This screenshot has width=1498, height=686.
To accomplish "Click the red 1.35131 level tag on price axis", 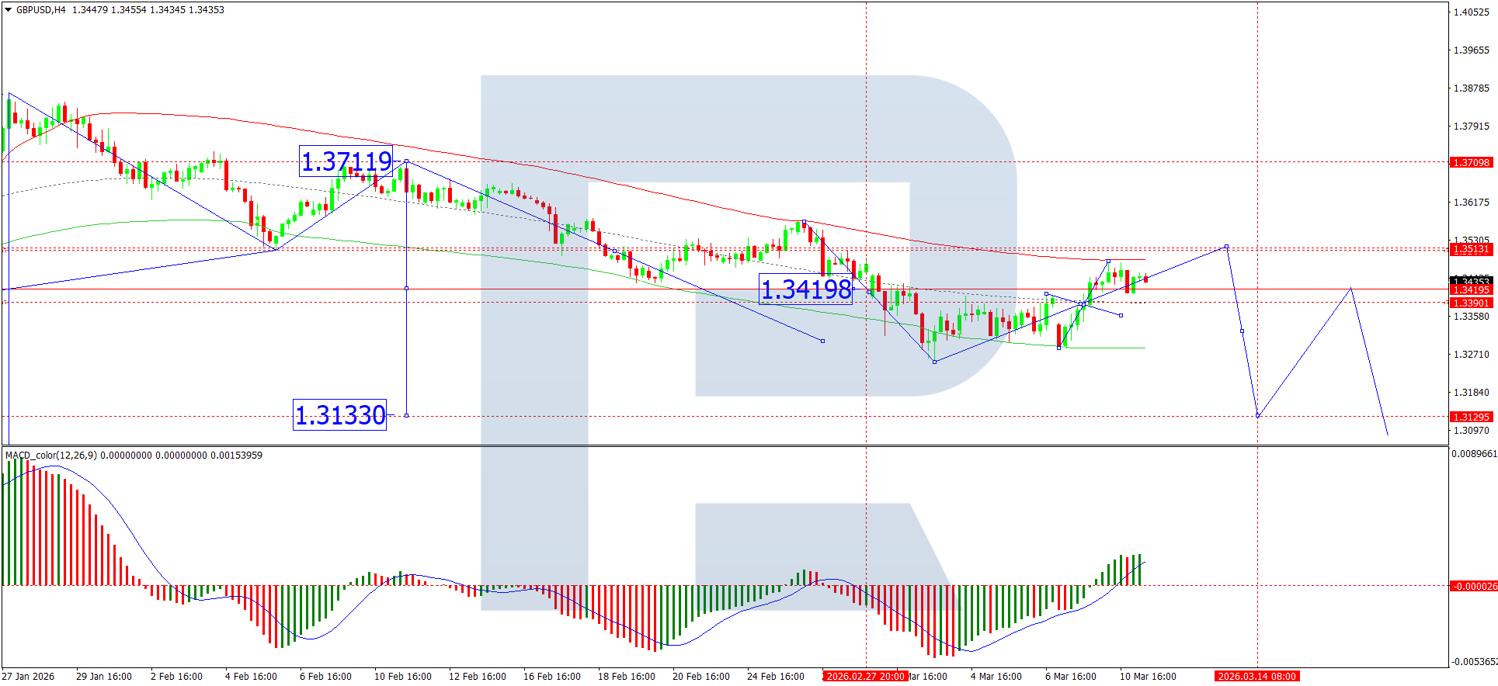I will click(1471, 249).
